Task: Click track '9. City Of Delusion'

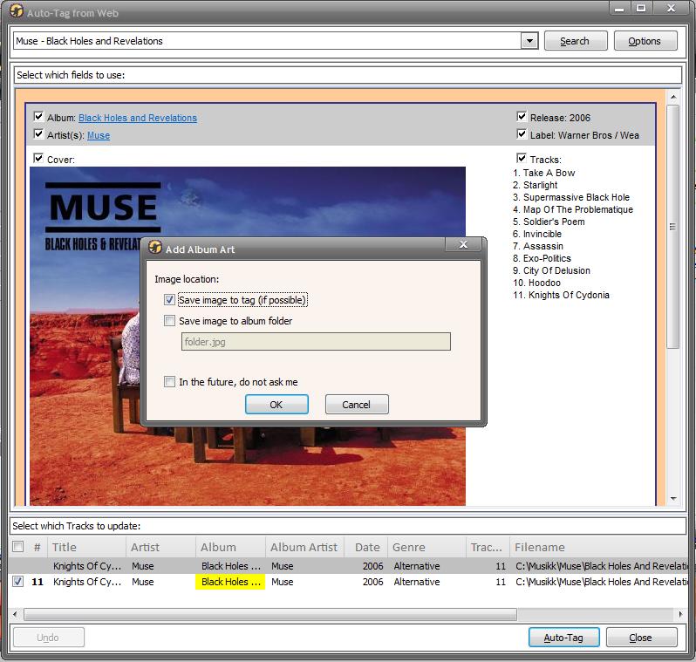Action: [552, 270]
